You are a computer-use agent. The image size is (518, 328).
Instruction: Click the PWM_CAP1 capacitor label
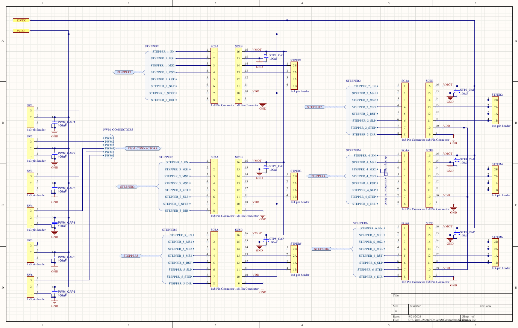pos(67,122)
